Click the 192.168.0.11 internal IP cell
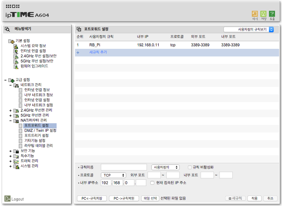282x206 pixels. (148, 45)
